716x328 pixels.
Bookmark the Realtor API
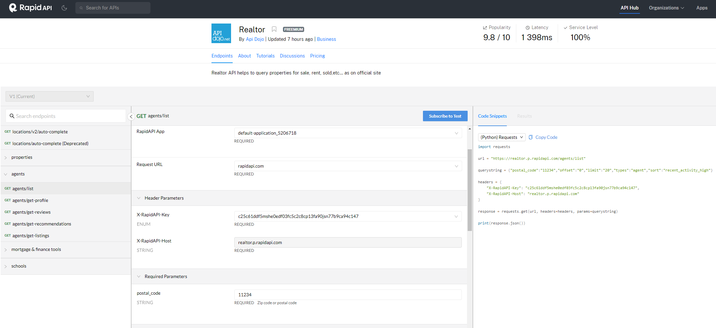click(x=274, y=29)
